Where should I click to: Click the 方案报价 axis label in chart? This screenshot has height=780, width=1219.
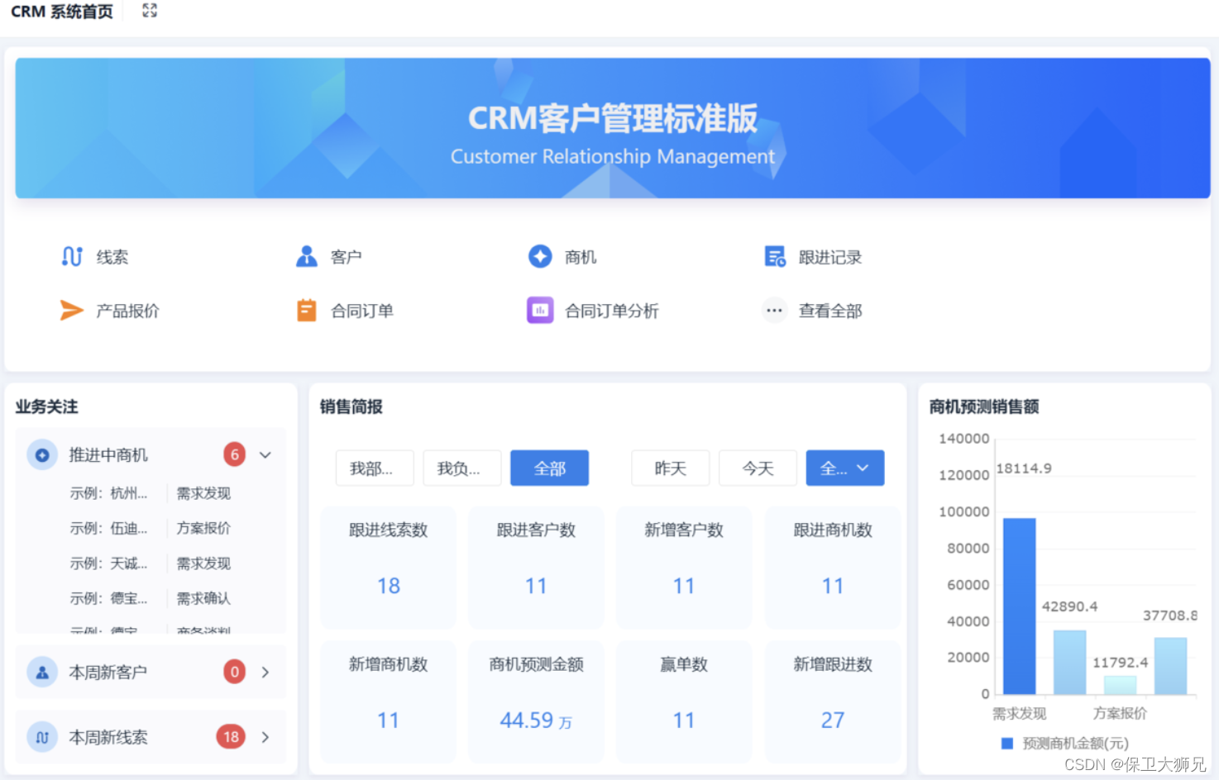tap(1120, 713)
